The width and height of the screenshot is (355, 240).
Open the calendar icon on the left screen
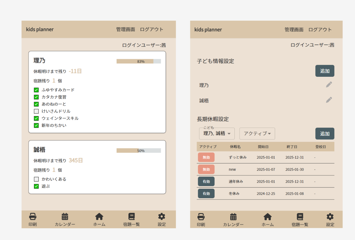(x=65, y=216)
